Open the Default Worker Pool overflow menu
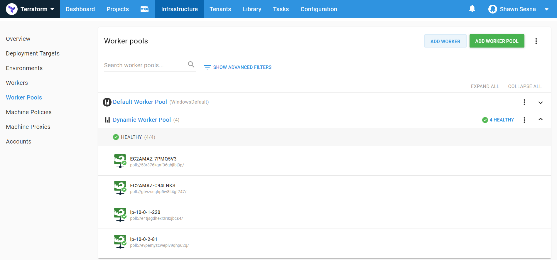Viewport: 557px width, 260px height. point(524,102)
